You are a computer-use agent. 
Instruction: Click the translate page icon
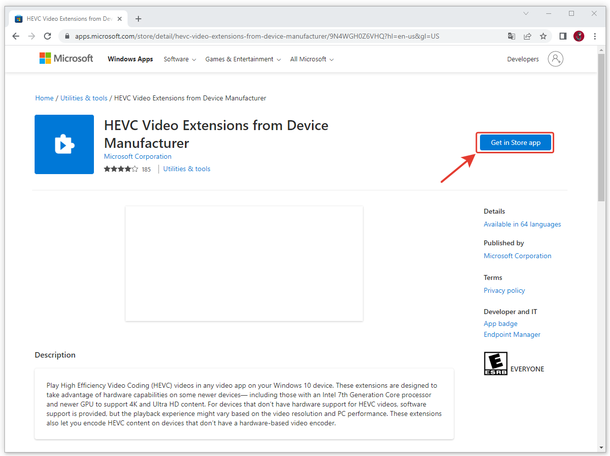pos(512,36)
